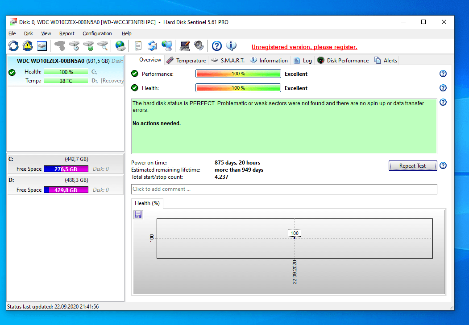Screen dimensions: 469x325
Task: Open the View menu
Action: click(x=46, y=33)
